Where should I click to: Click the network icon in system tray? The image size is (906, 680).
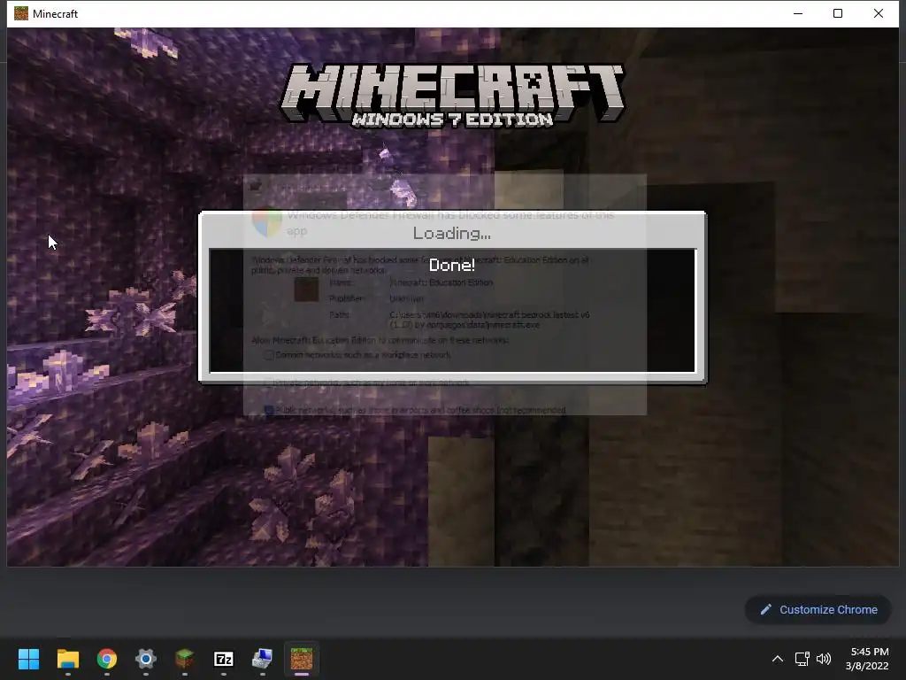pyautogui.click(x=802, y=659)
